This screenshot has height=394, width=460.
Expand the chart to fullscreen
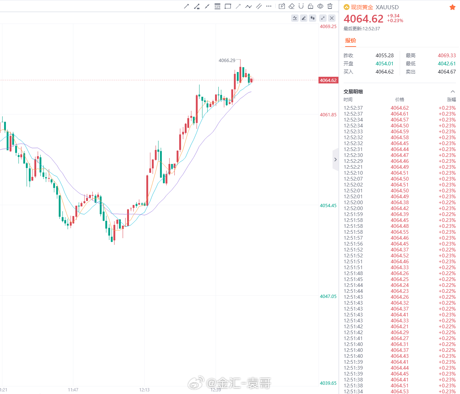[x=323, y=18]
